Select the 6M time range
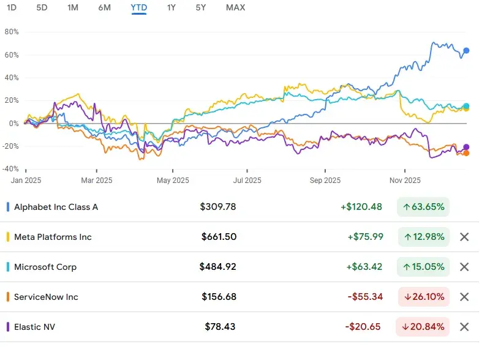490x347 pixels. click(x=104, y=7)
